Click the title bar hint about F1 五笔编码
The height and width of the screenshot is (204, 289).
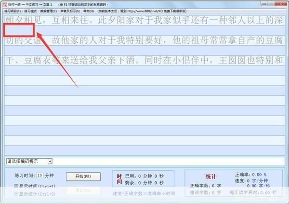(83, 4)
